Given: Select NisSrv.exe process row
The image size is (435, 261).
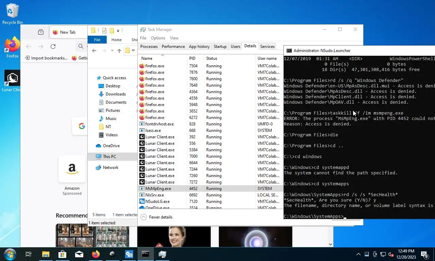Looking at the screenshot, I should click(210, 195).
